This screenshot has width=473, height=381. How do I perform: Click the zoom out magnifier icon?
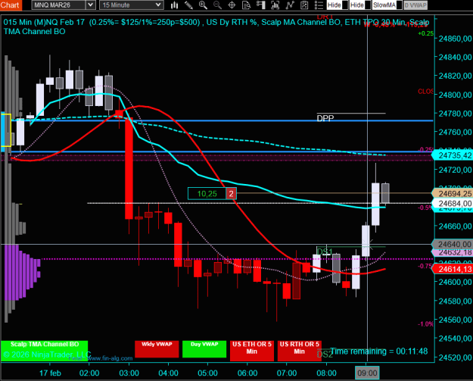[x=217, y=5]
